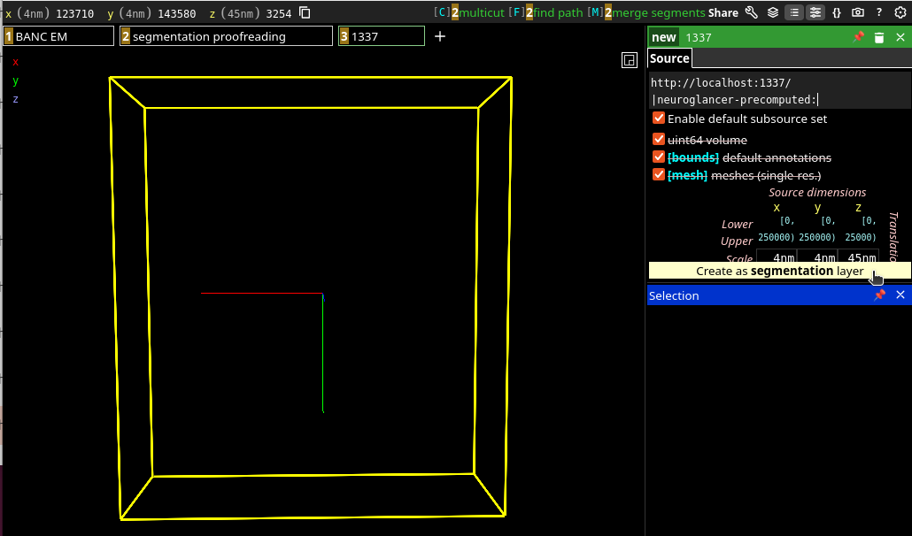Close the Selection panel
The height and width of the screenshot is (536, 912).
tap(900, 295)
